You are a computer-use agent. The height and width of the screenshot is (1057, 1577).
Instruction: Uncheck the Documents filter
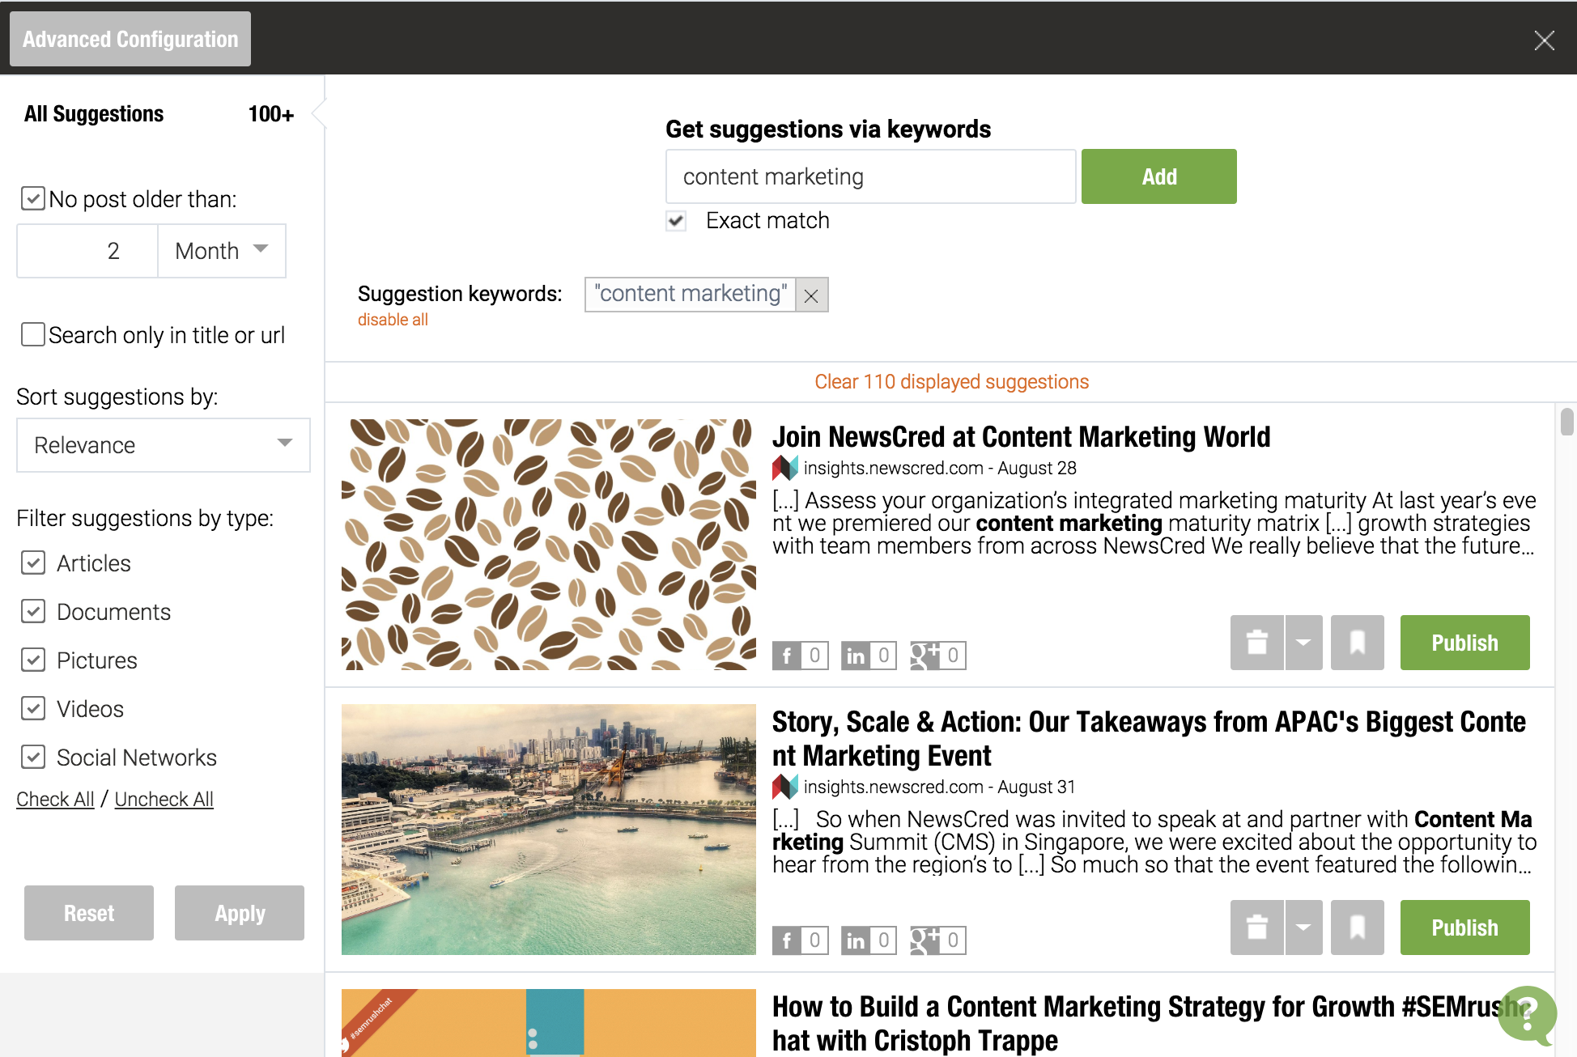click(33, 611)
